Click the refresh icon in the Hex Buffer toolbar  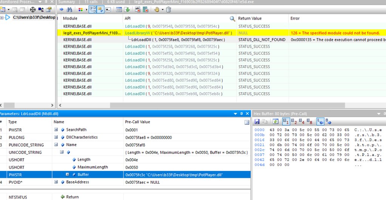(275, 122)
